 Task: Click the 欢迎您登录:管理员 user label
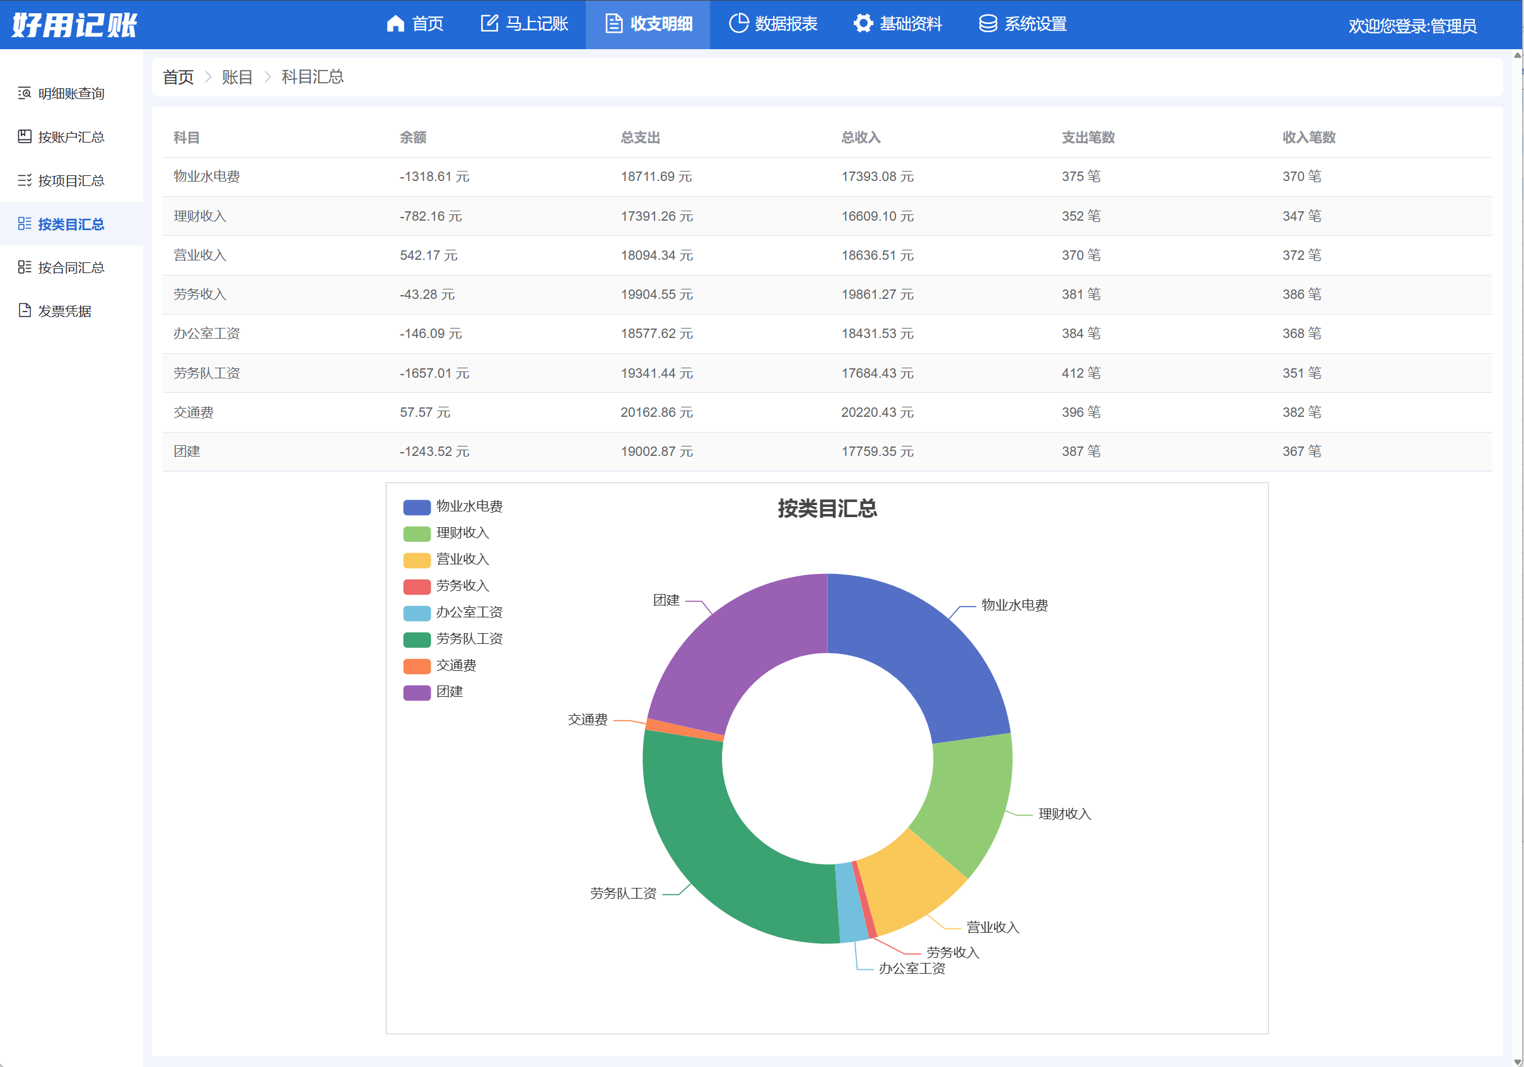click(x=1412, y=26)
